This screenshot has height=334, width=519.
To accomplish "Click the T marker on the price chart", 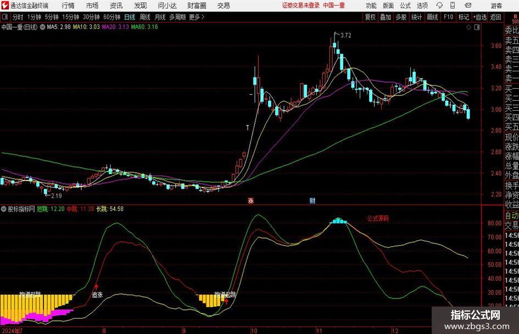I will click(x=247, y=128).
